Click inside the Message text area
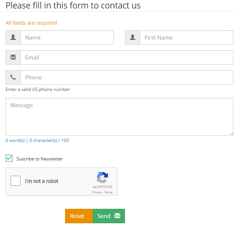Image resolution: width=244 pixels, height=231 pixels. [119, 116]
